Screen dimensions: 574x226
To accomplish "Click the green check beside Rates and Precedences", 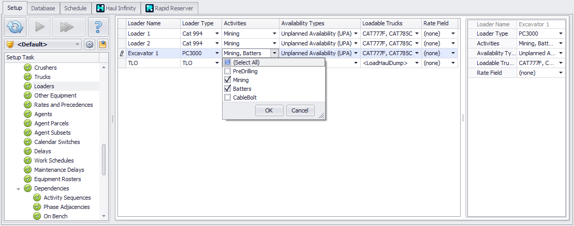I will [27, 105].
